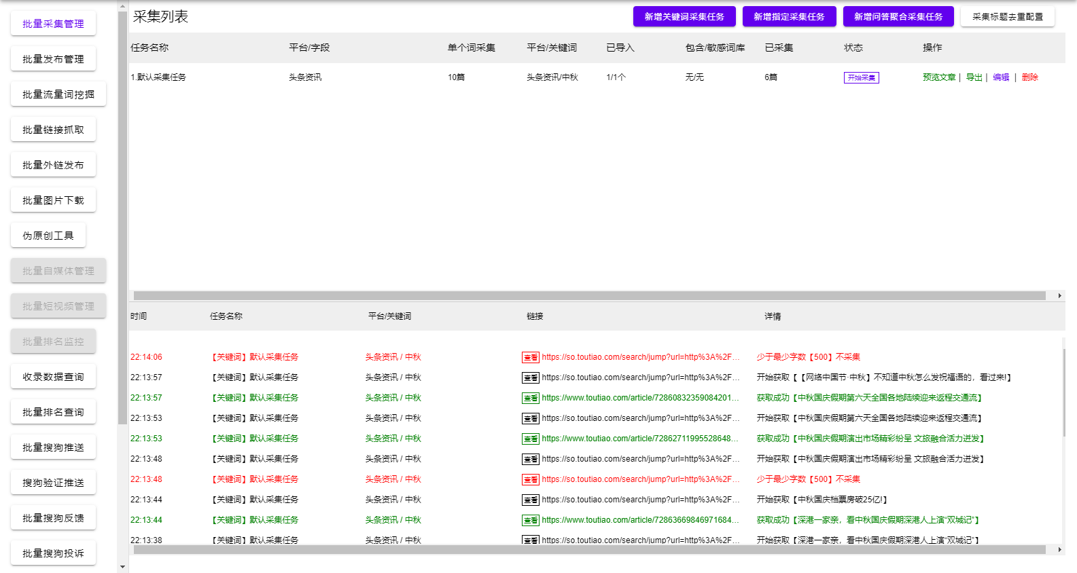Open toutiao article link ending 72862711995528648
The height and width of the screenshot is (573, 1077).
(x=640, y=439)
